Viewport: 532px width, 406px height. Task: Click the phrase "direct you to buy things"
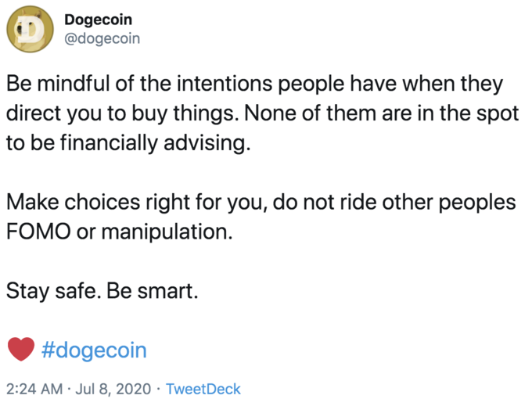pos(120,113)
